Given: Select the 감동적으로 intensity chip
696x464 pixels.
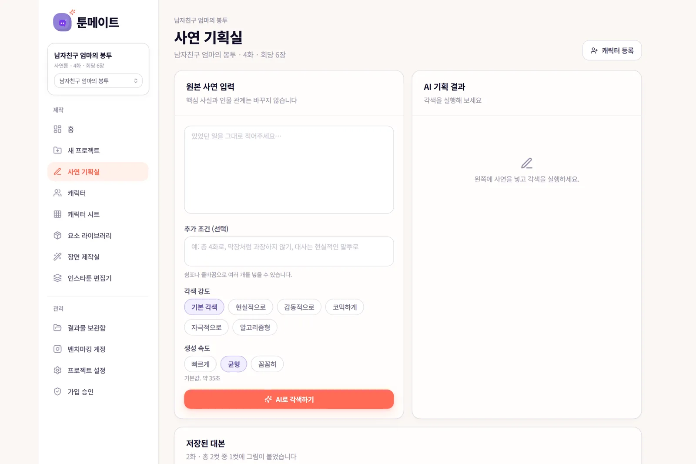Looking at the screenshot, I should tap(299, 307).
